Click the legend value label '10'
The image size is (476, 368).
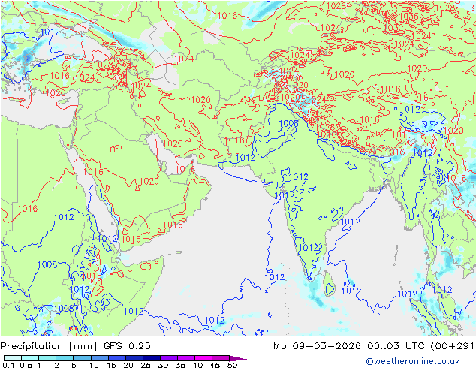[x=94, y=365]
